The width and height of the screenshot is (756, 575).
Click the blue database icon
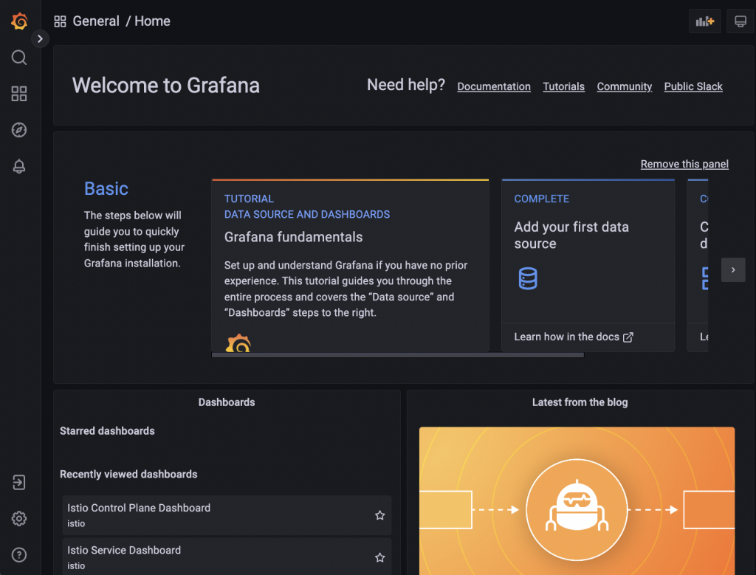pos(527,278)
